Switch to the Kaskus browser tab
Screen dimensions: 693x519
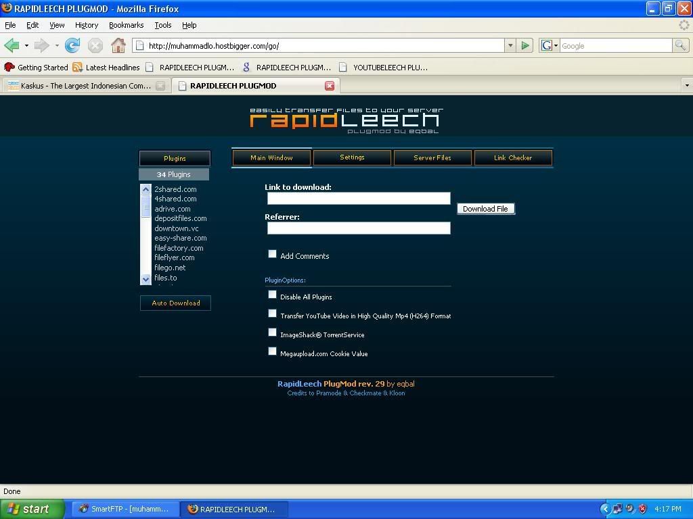tap(86, 86)
